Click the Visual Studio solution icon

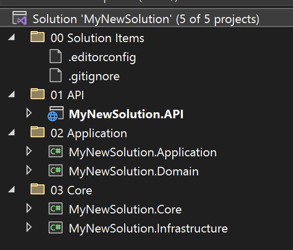[20, 18]
